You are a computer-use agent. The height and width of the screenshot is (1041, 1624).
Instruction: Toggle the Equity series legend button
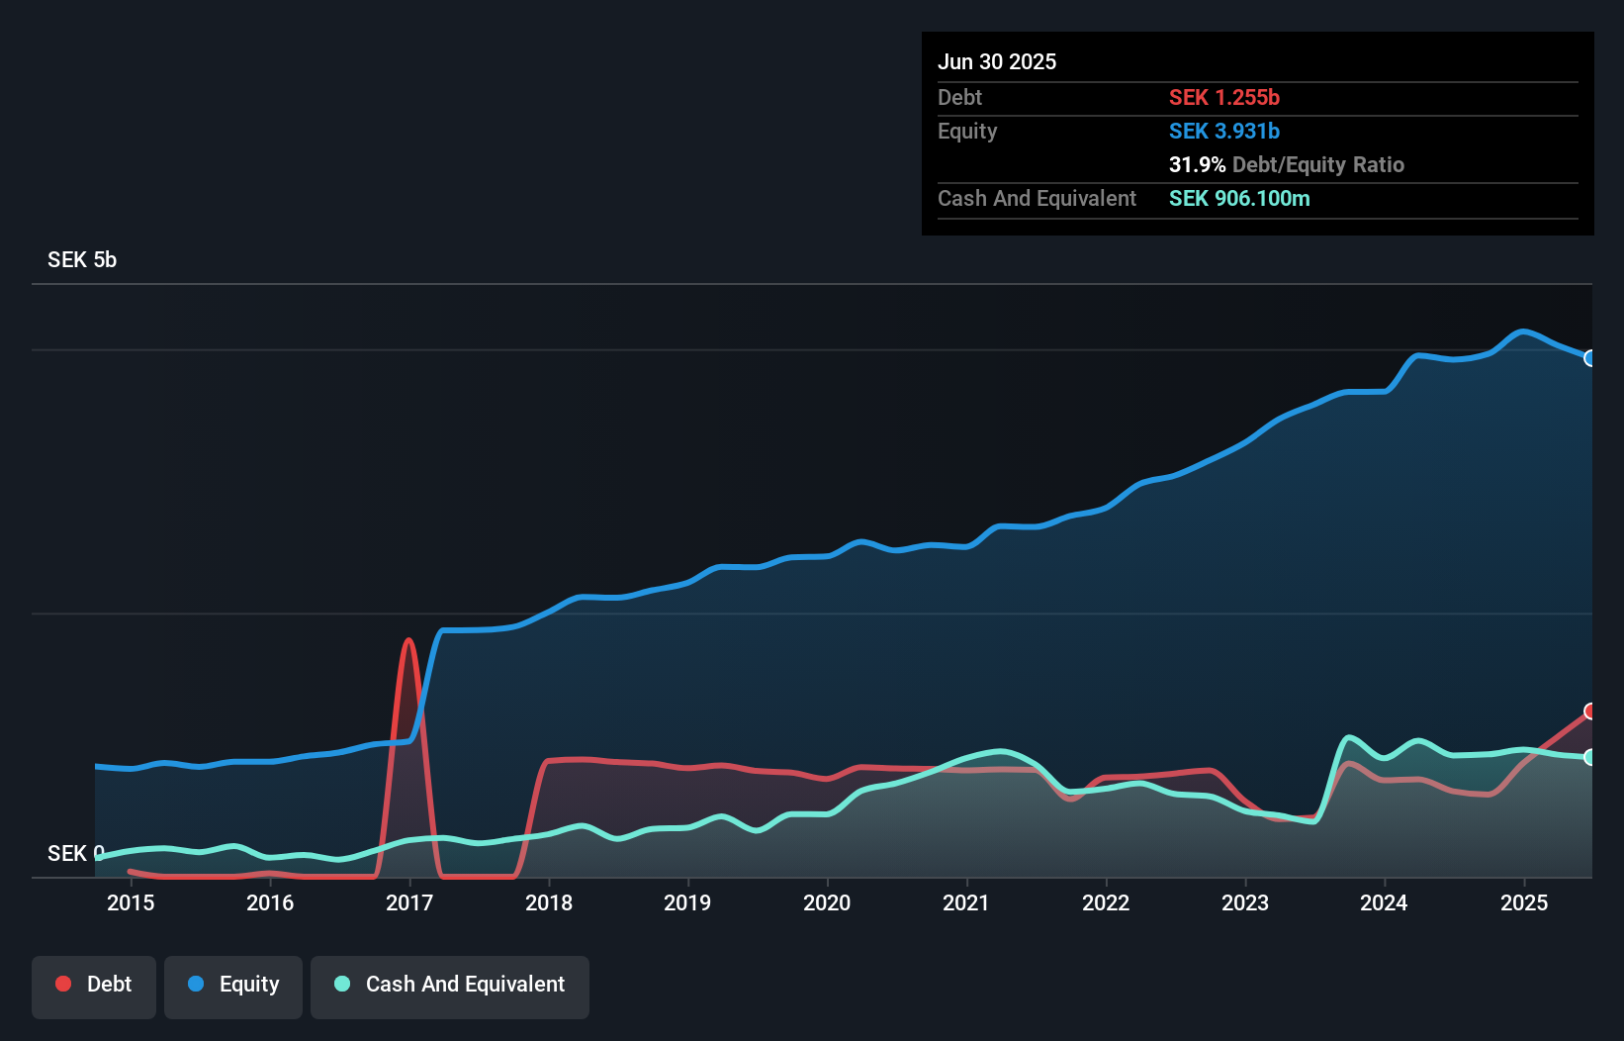(233, 987)
